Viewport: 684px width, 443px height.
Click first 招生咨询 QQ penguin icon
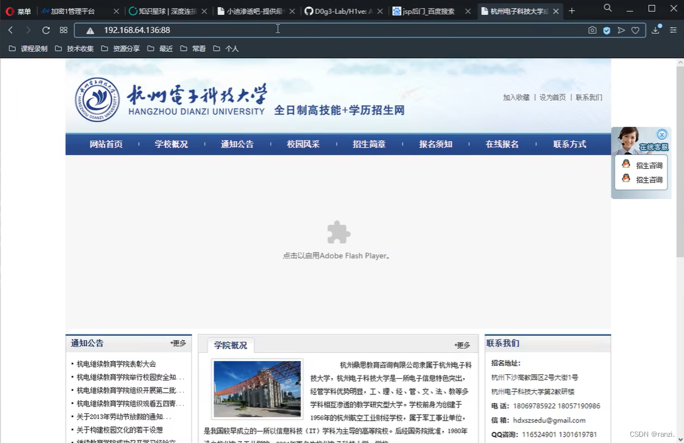pos(626,164)
